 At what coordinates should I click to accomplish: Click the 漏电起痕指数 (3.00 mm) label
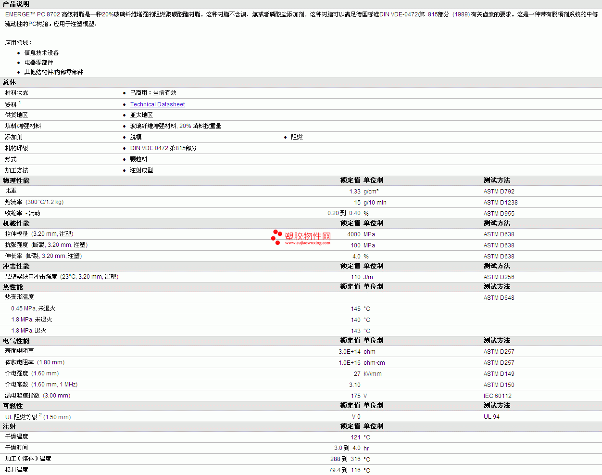point(38,396)
